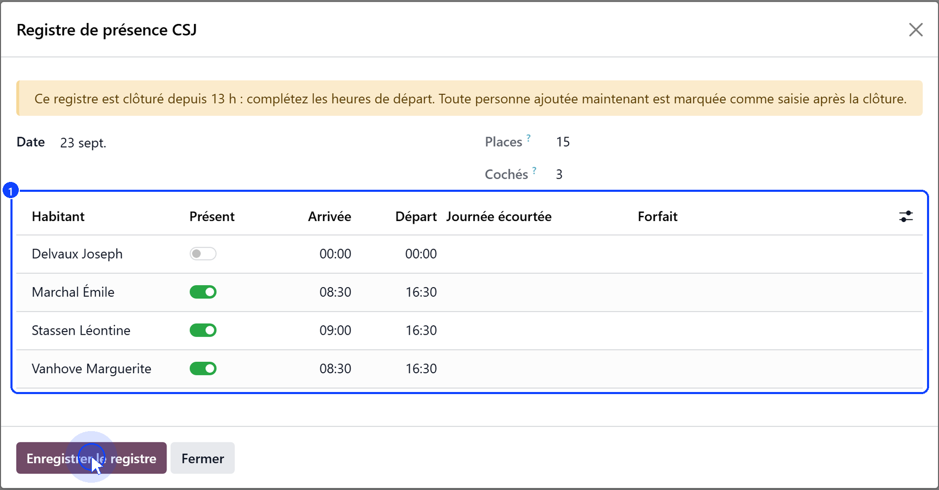Viewport: 939px width, 490px height.
Task: Edit Vanhove Marguerite arrival time 08:30
Action: point(335,369)
